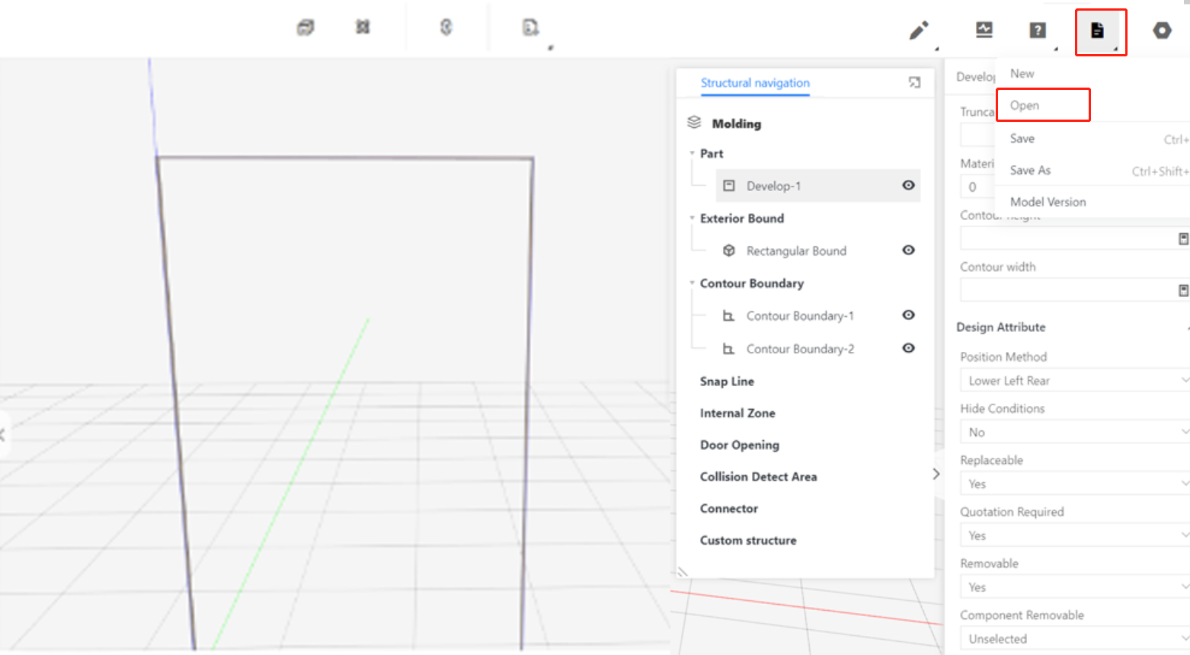Click calculator icon in Contour width field
Viewport: 1190px width, 655px height.
pyautogui.click(x=1183, y=290)
